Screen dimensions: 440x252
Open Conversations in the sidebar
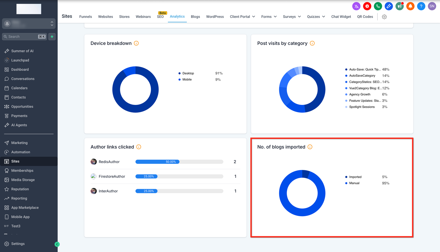point(23,79)
